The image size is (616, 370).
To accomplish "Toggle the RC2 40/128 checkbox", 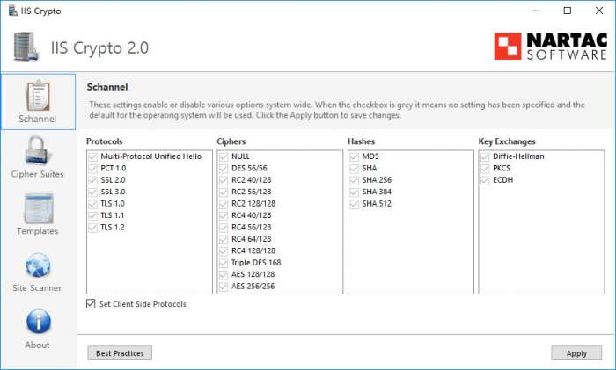I will click(224, 180).
